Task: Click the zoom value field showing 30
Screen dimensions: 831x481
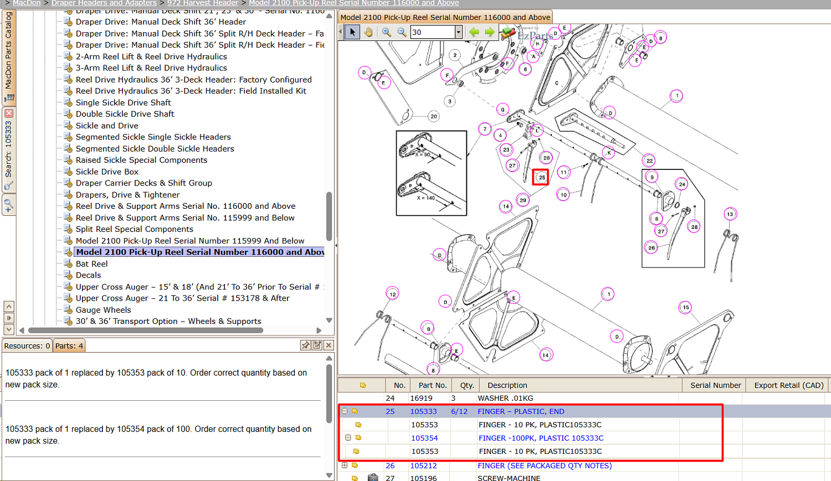Action: tap(433, 32)
